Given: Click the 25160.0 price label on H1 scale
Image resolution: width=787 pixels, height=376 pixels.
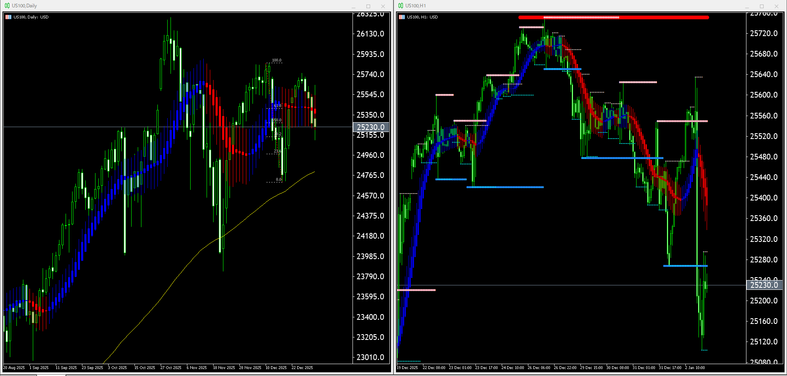Looking at the screenshot, I should (x=764, y=321).
